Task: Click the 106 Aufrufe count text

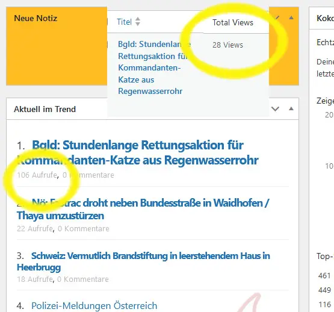Action: 37,175
